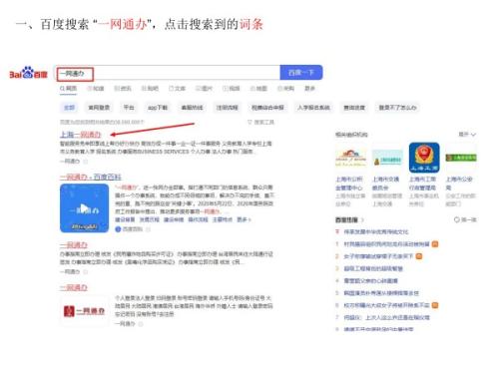The image size is (499, 374).
Task: Open the 搜索工具 filter icon
Action: coord(249,122)
